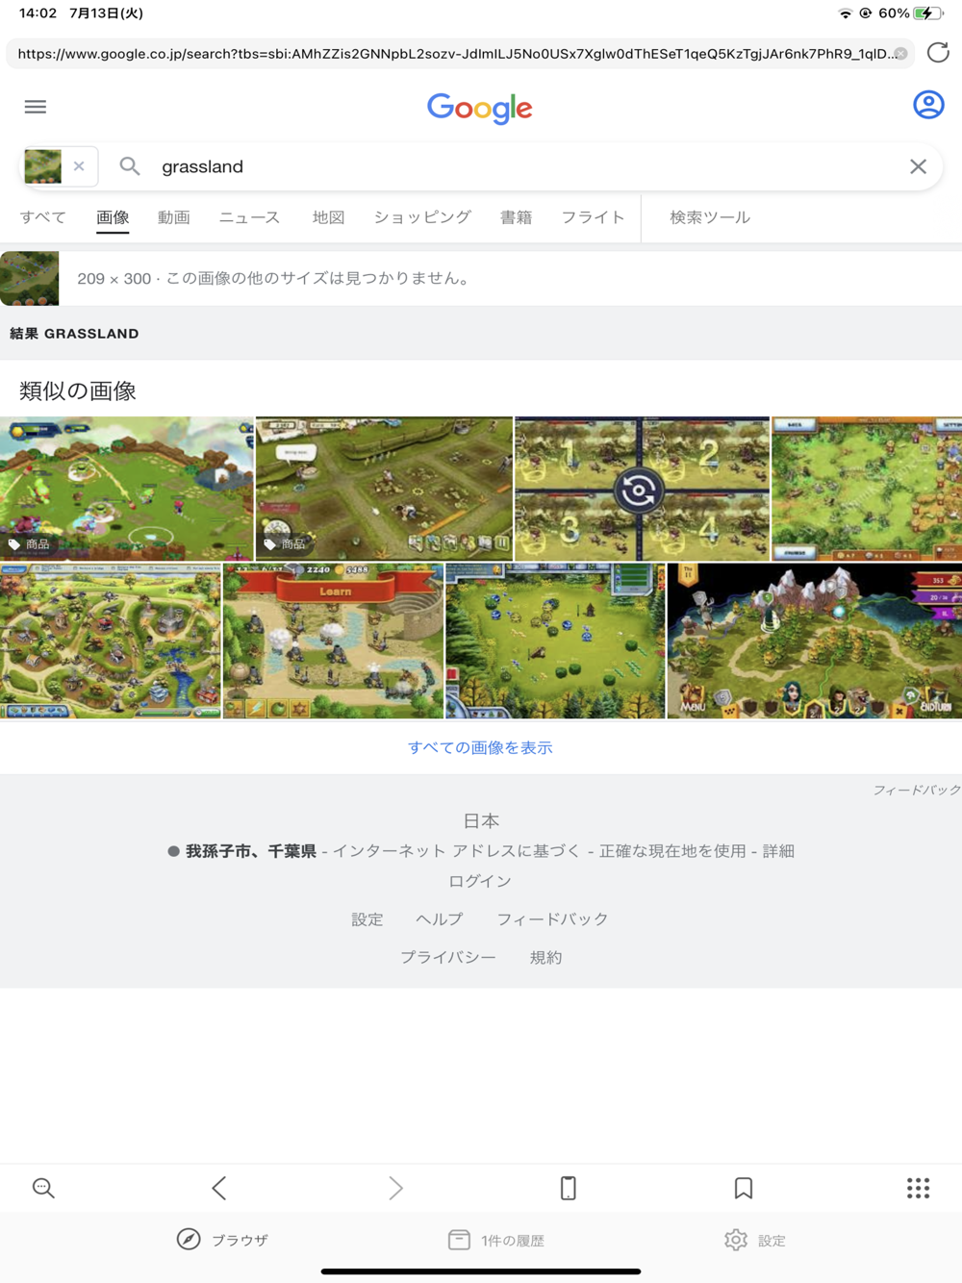The image size is (962, 1283).
Task: Open the footer 設定 link
Action: coord(367,919)
